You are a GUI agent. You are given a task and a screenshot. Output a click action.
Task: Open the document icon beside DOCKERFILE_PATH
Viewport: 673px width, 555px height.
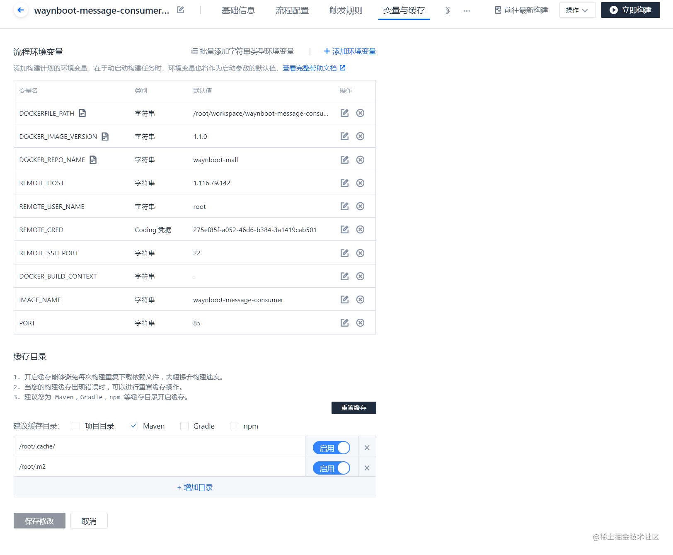click(x=82, y=113)
